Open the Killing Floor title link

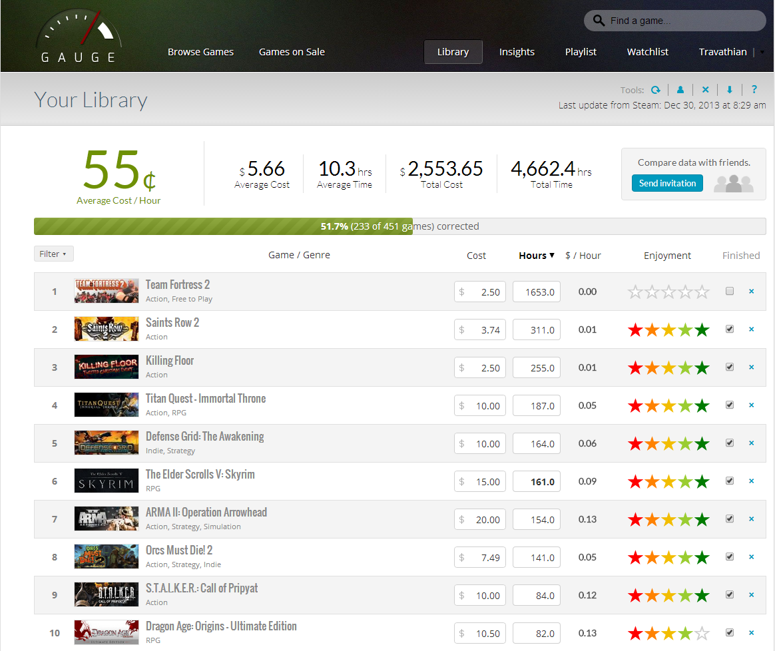(170, 361)
